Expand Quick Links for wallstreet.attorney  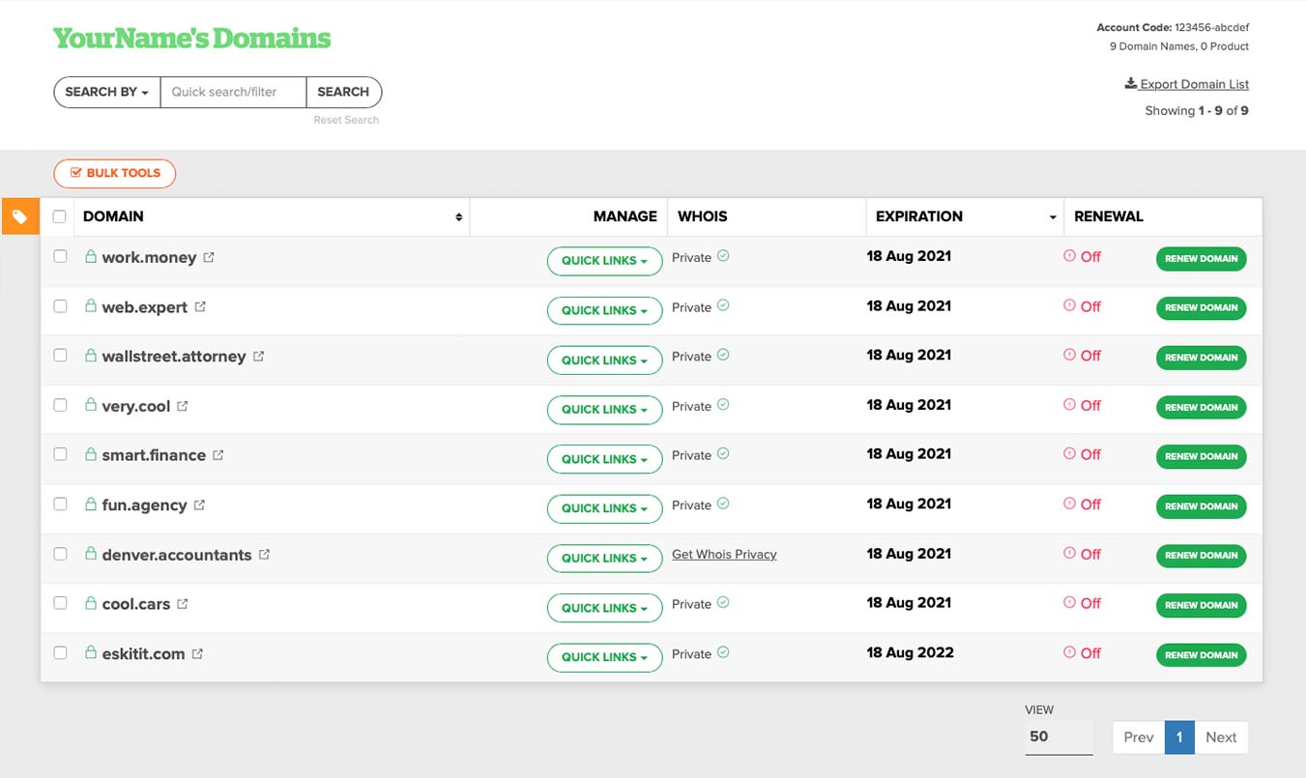tap(604, 360)
